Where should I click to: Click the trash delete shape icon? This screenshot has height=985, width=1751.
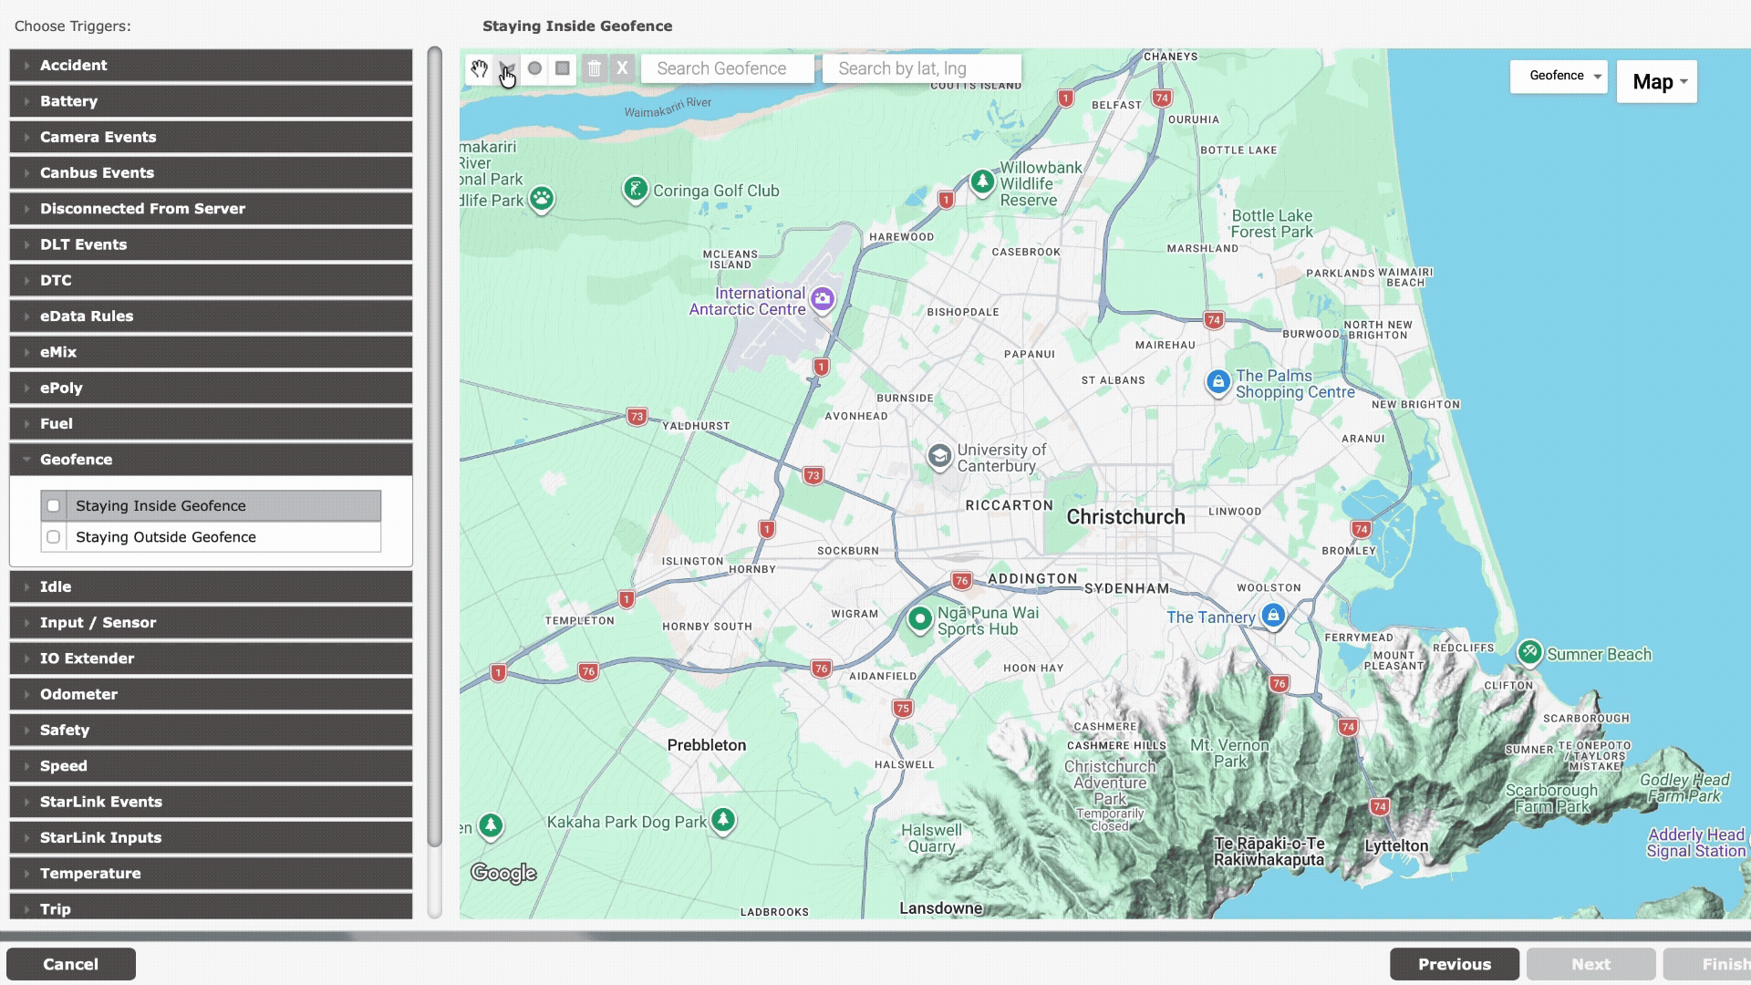click(x=595, y=68)
